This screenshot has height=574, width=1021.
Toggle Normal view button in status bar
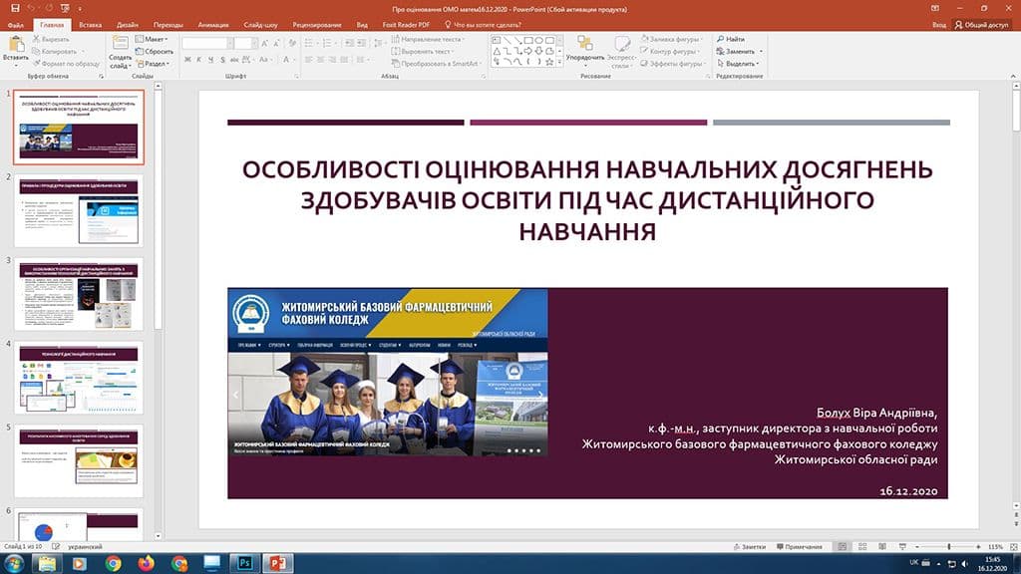coord(842,547)
